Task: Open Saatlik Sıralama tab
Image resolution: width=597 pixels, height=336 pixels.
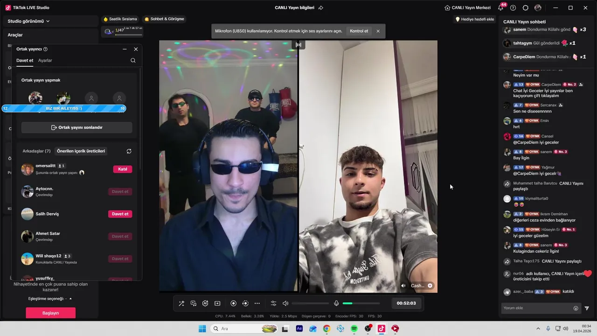Action: [x=120, y=19]
